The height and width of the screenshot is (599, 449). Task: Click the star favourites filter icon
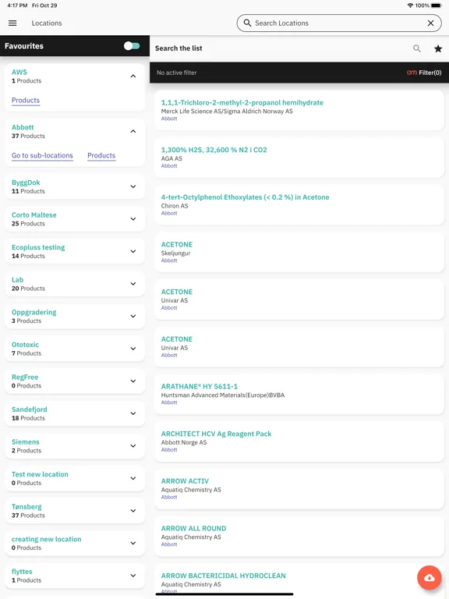(438, 48)
